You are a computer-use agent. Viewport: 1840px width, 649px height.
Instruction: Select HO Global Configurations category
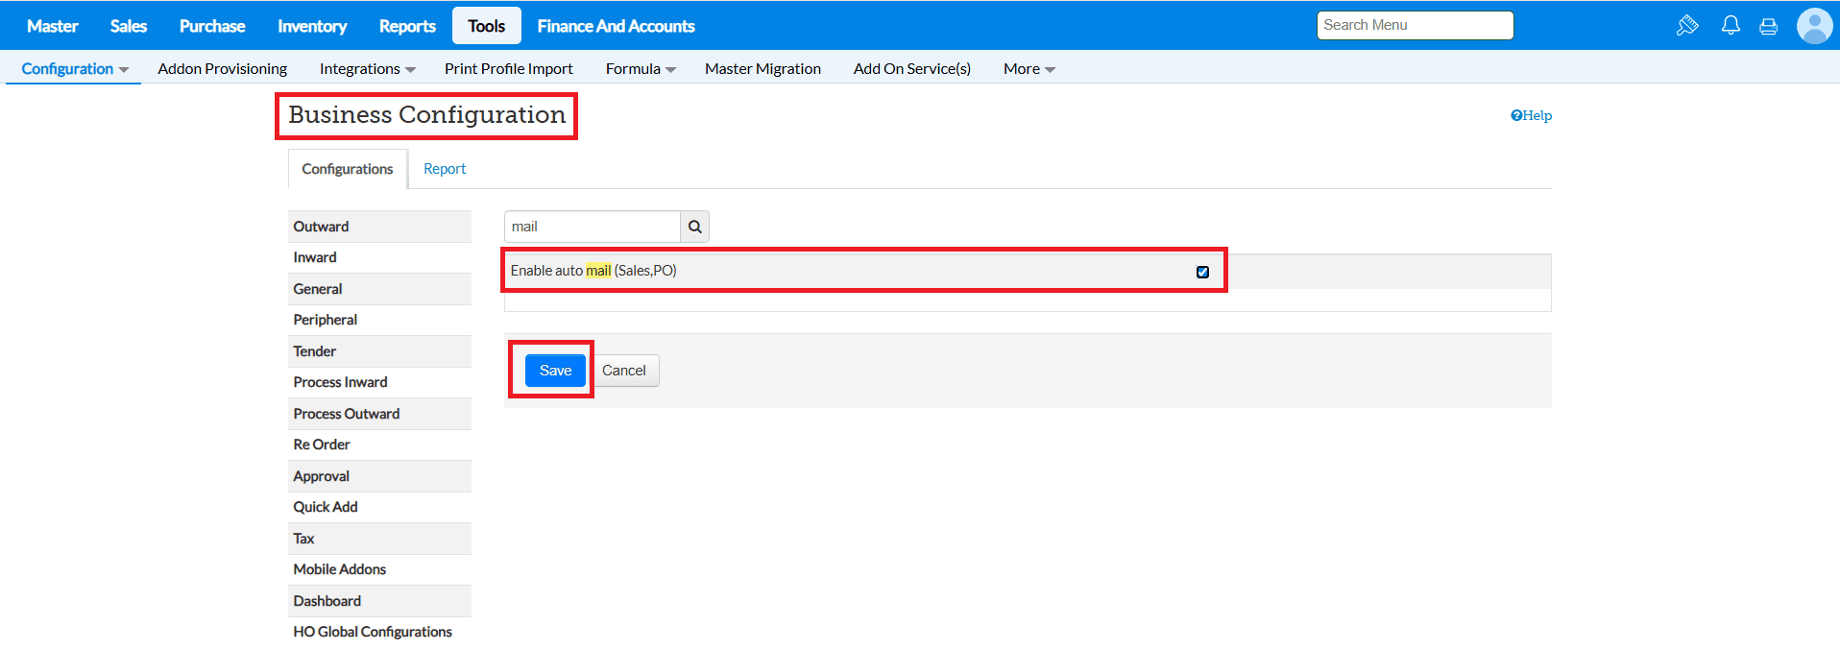click(373, 632)
